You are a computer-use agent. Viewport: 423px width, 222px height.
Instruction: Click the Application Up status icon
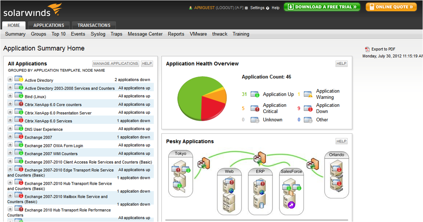[255, 94]
